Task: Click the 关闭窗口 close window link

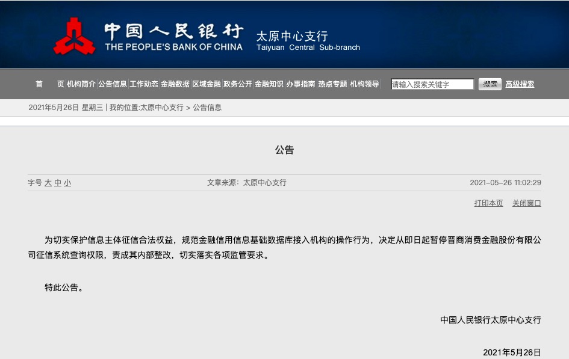Action: coord(526,203)
